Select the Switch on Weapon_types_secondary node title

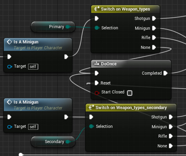(131, 108)
